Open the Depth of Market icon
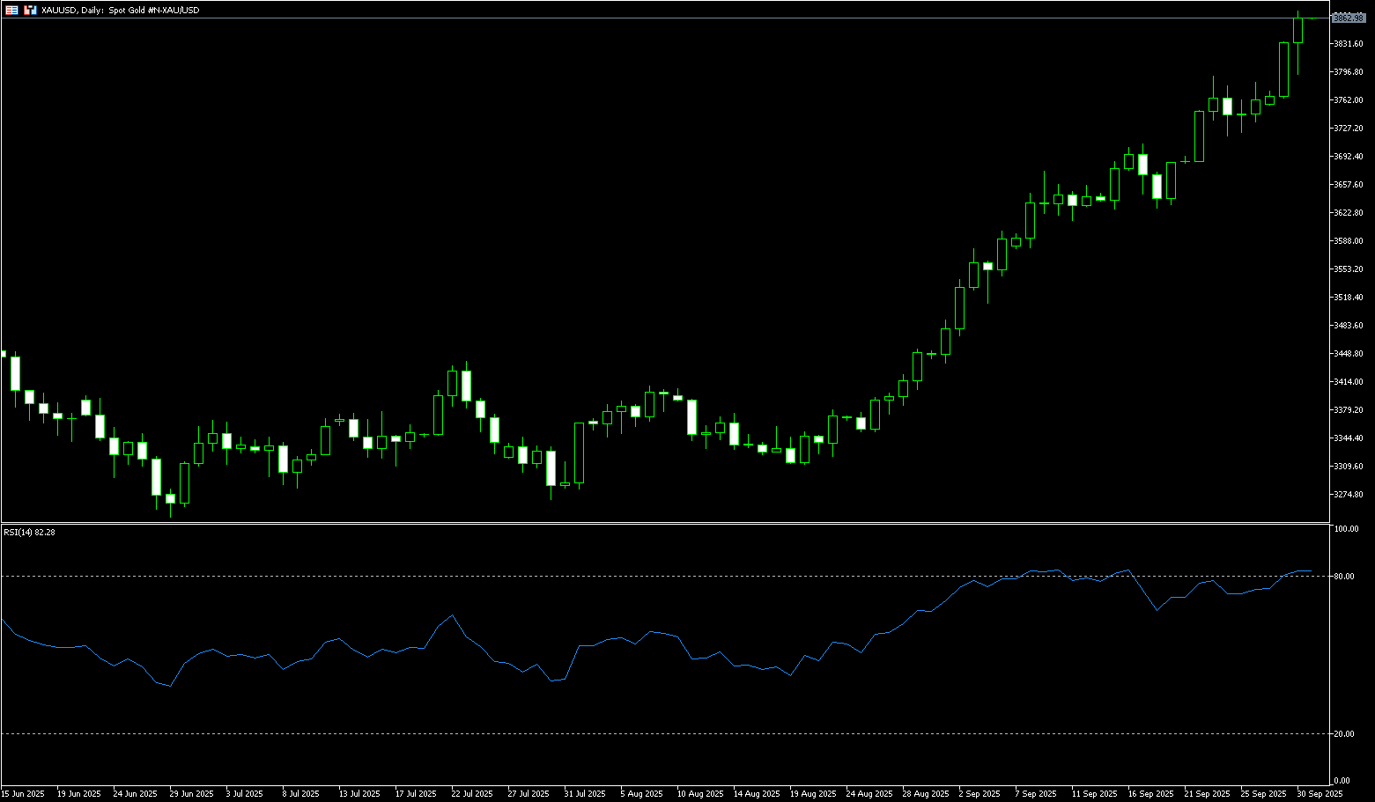The width and height of the screenshot is (1375, 802). pos(30,10)
